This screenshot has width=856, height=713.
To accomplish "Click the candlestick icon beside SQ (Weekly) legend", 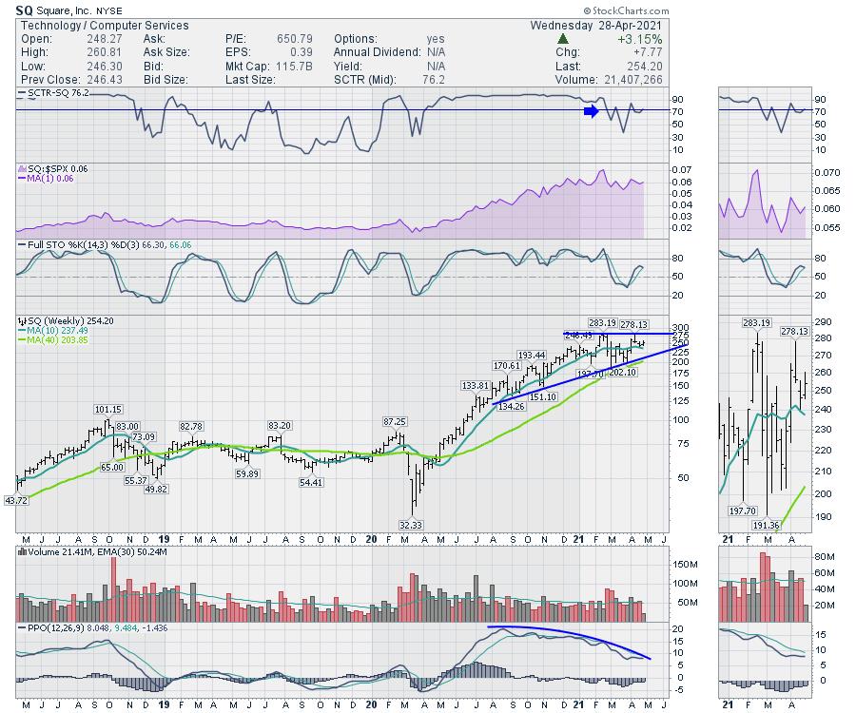I will (23, 321).
